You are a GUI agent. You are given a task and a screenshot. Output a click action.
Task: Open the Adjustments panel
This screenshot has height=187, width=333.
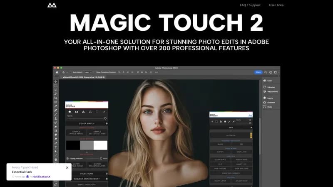(271, 91)
